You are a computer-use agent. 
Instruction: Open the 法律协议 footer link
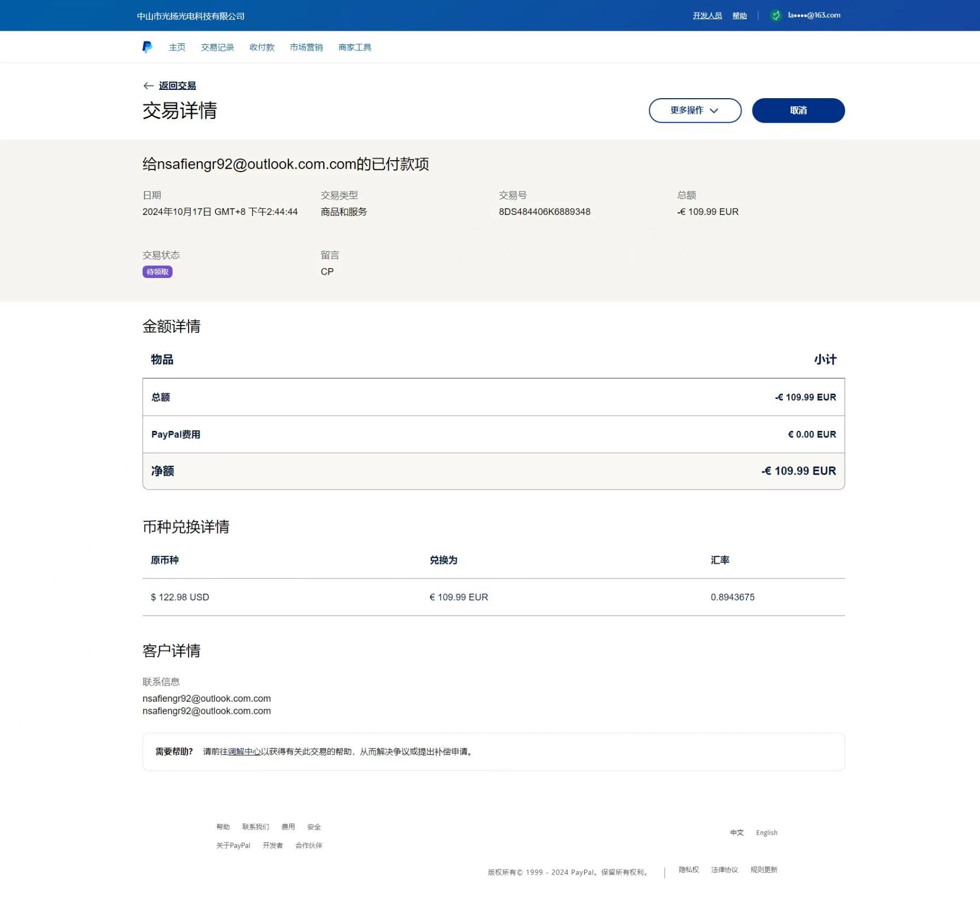point(724,869)
